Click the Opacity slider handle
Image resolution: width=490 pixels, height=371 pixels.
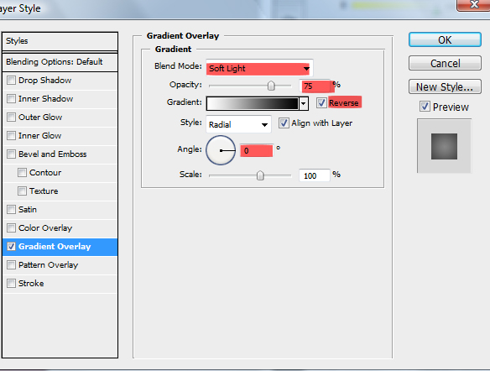[x=271, y=86]
